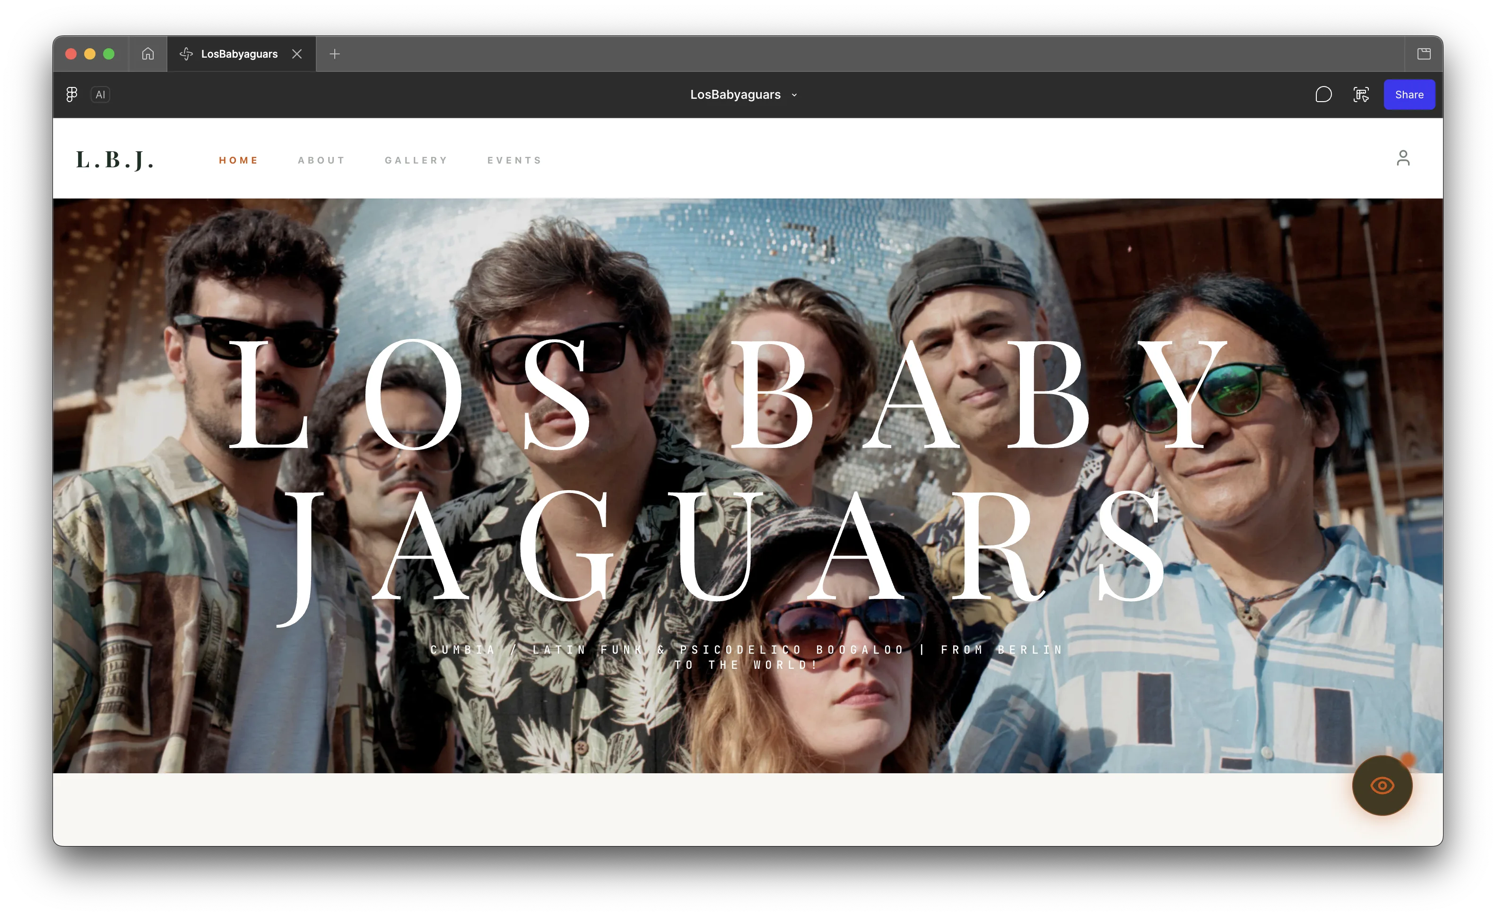
Task: Go to the home tab icon
Action: coord(148,54)
